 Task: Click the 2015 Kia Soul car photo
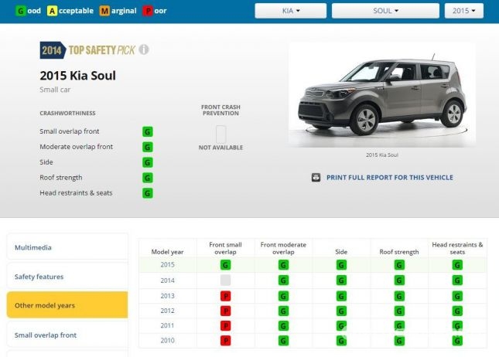[381, 94]
